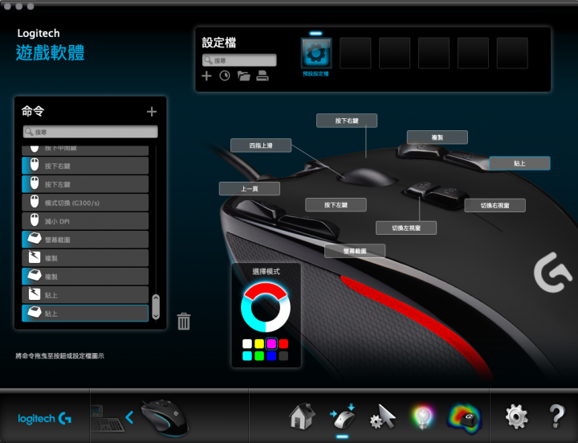Select the 模式切換 (G300/s) command
This screenshot has width=578, height=443.
tap(85, 203)
